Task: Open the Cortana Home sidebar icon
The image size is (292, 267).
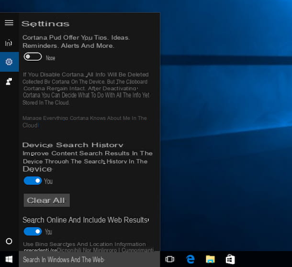Action: (x=9, y=43)
